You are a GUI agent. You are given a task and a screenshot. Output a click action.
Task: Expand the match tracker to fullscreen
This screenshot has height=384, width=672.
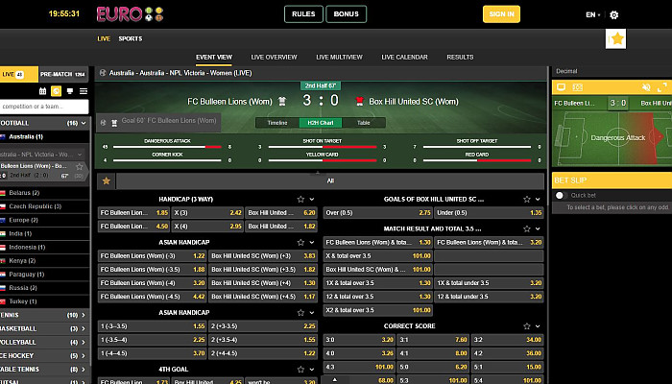click(x=662, y=87)
